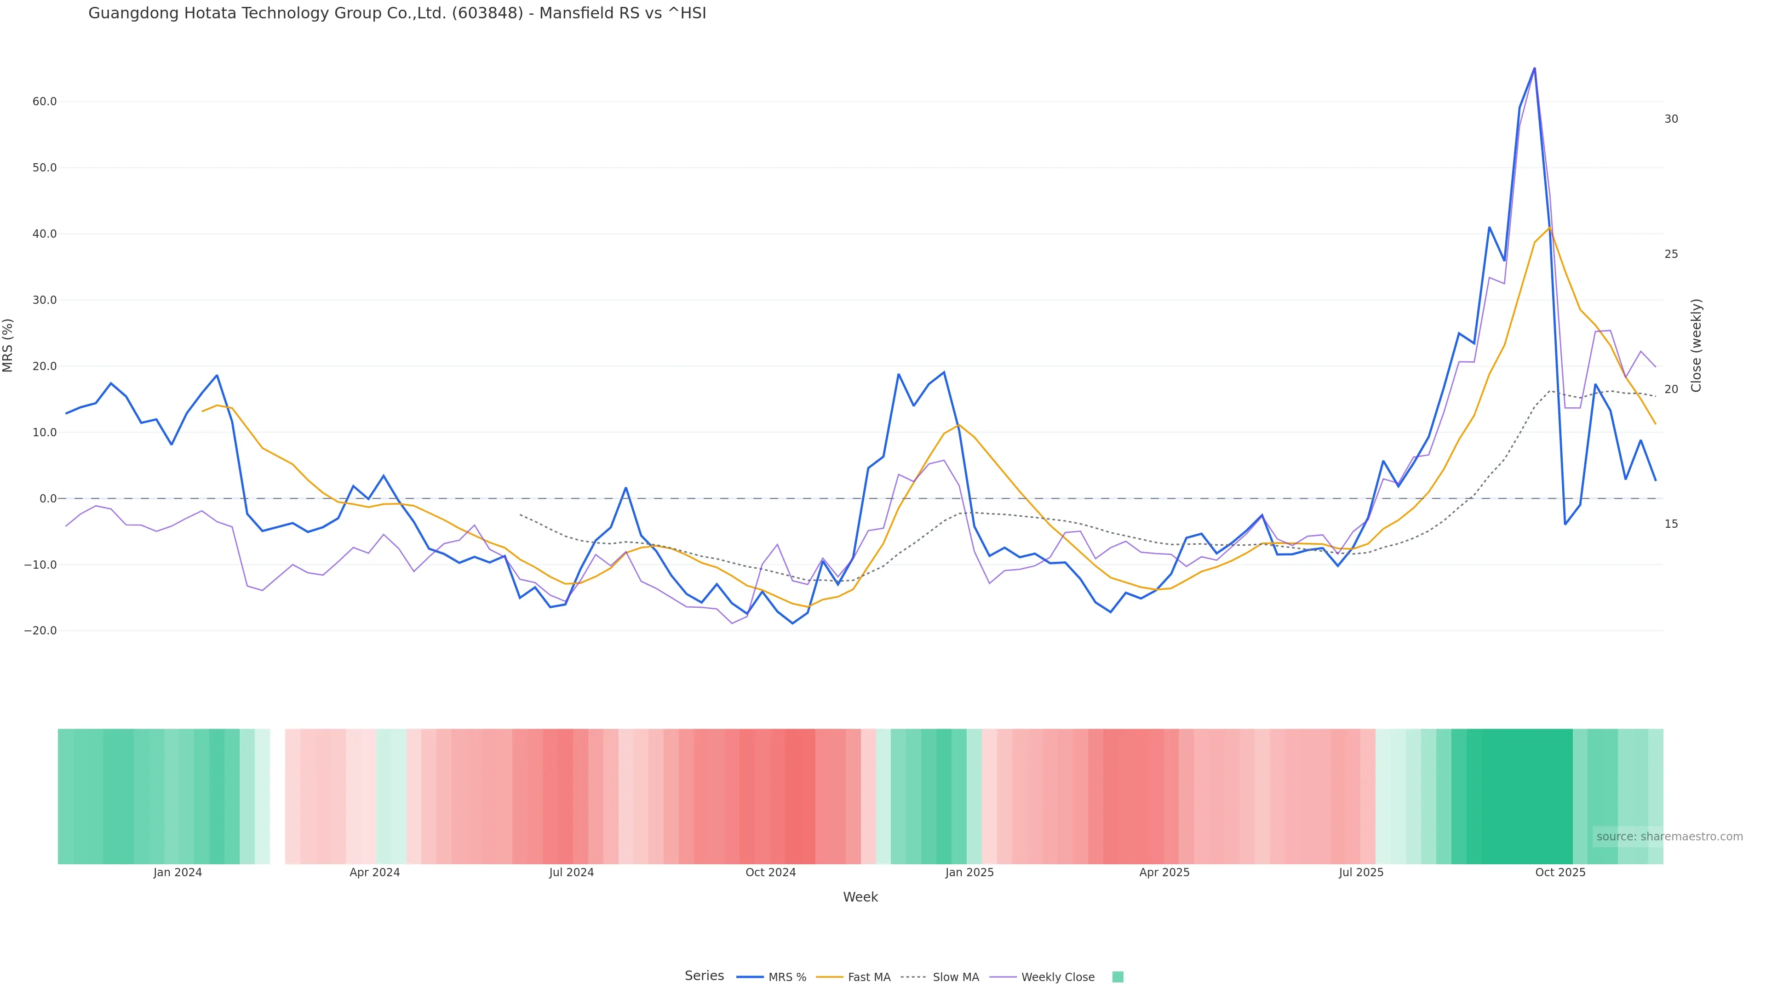Click the dotted Slow MA legend line
This screenshot has height=993, width=1766.
click(913, 977)
